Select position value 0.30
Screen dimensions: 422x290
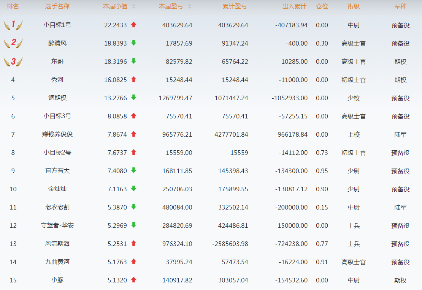pyautogui.click(x=322, y=44)
